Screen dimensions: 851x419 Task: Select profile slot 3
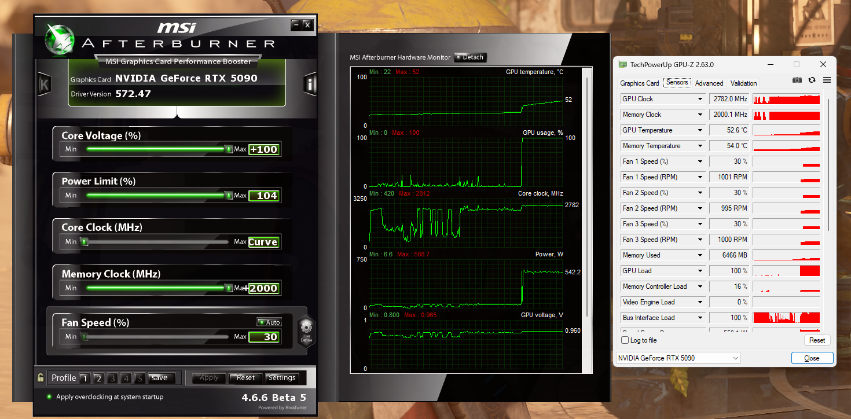[112, 378]
